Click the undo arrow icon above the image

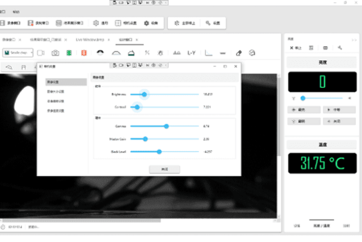point(9,67)
